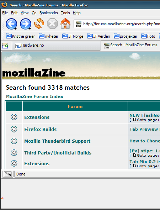Open the Tab Mix 0.2 topic link
Viewport: 160px width, 210px height.
145,162
